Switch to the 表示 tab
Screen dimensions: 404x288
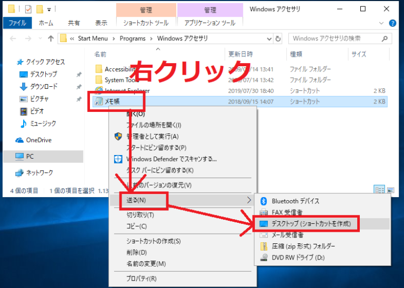tap(101, 23)
